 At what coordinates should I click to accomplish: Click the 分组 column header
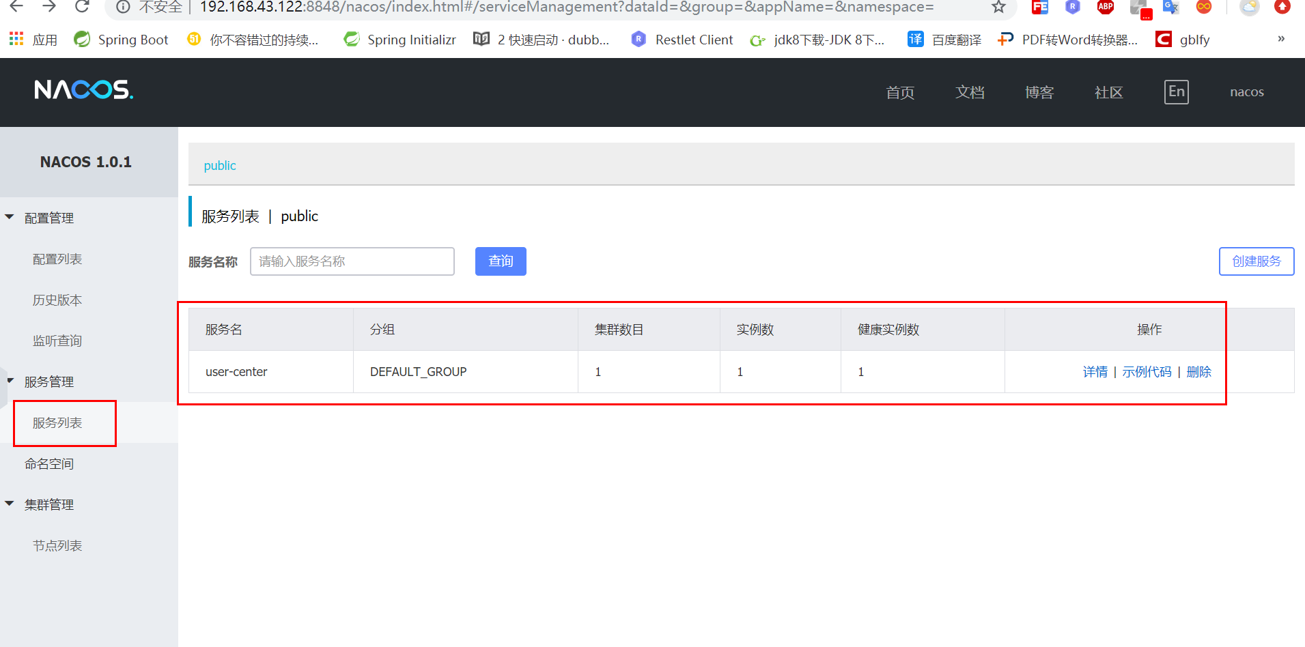466,330
